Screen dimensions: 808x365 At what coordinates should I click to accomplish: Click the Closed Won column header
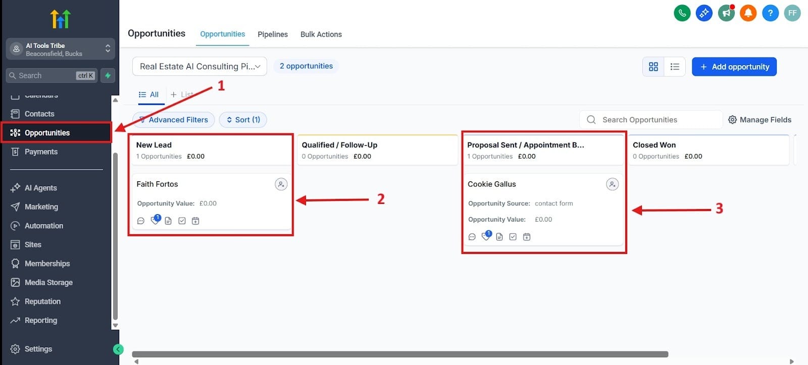pyautogui.click(x=709, y=150)
